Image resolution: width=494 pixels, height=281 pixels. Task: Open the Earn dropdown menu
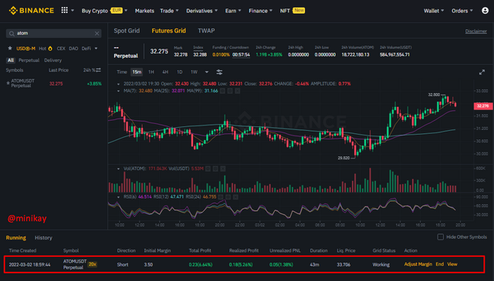click(x=233, y=11)
